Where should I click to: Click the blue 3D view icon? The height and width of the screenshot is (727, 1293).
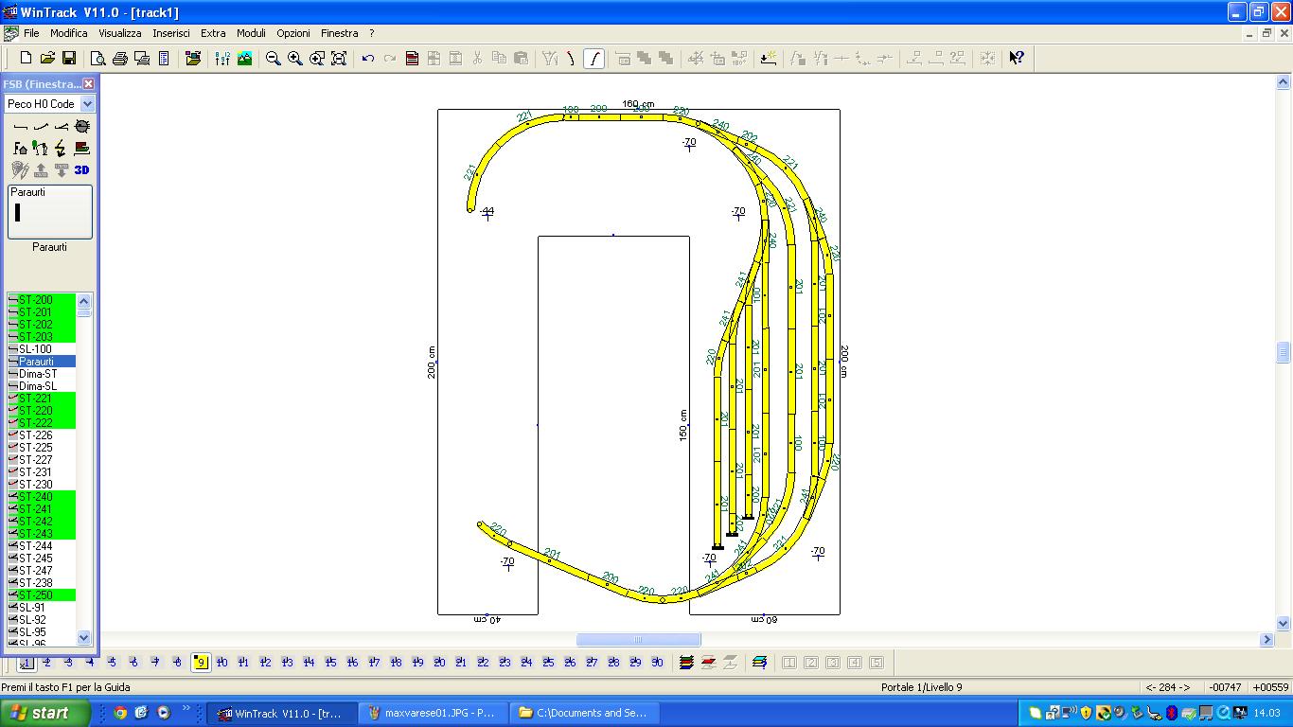(x=82, y=169)
